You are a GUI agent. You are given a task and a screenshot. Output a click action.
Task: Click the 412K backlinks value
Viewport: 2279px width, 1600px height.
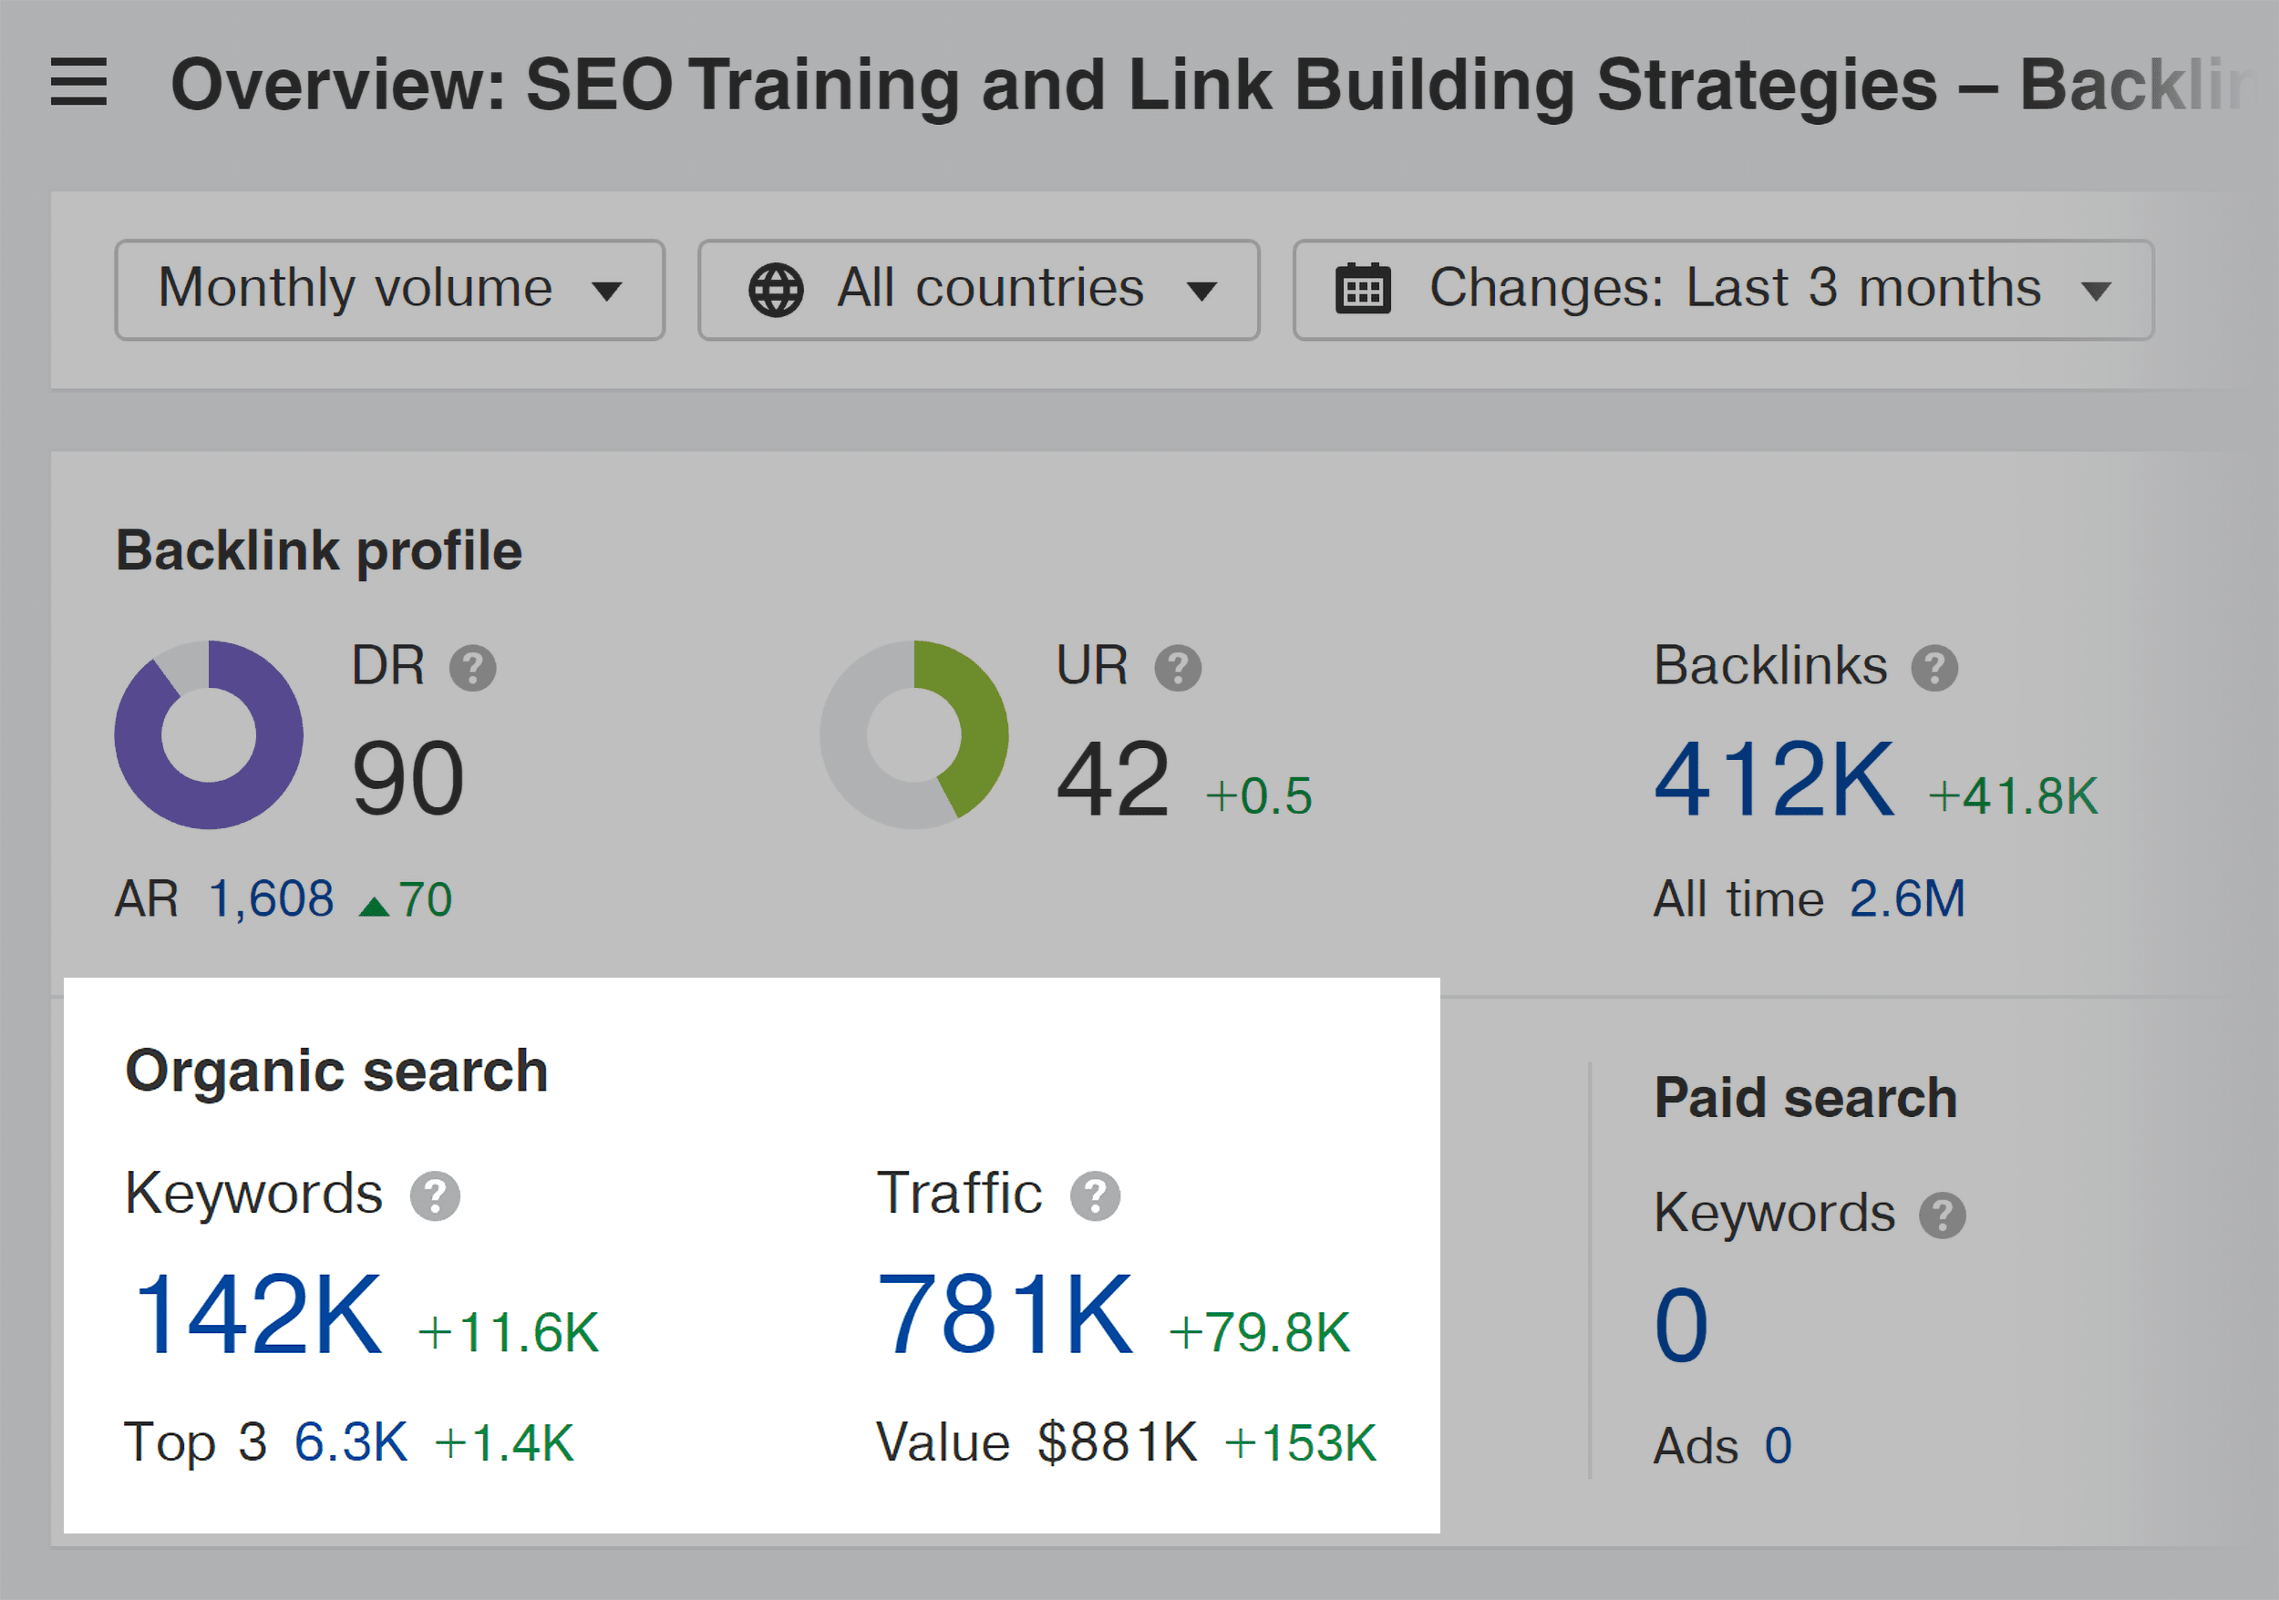tap(1775, 779)
